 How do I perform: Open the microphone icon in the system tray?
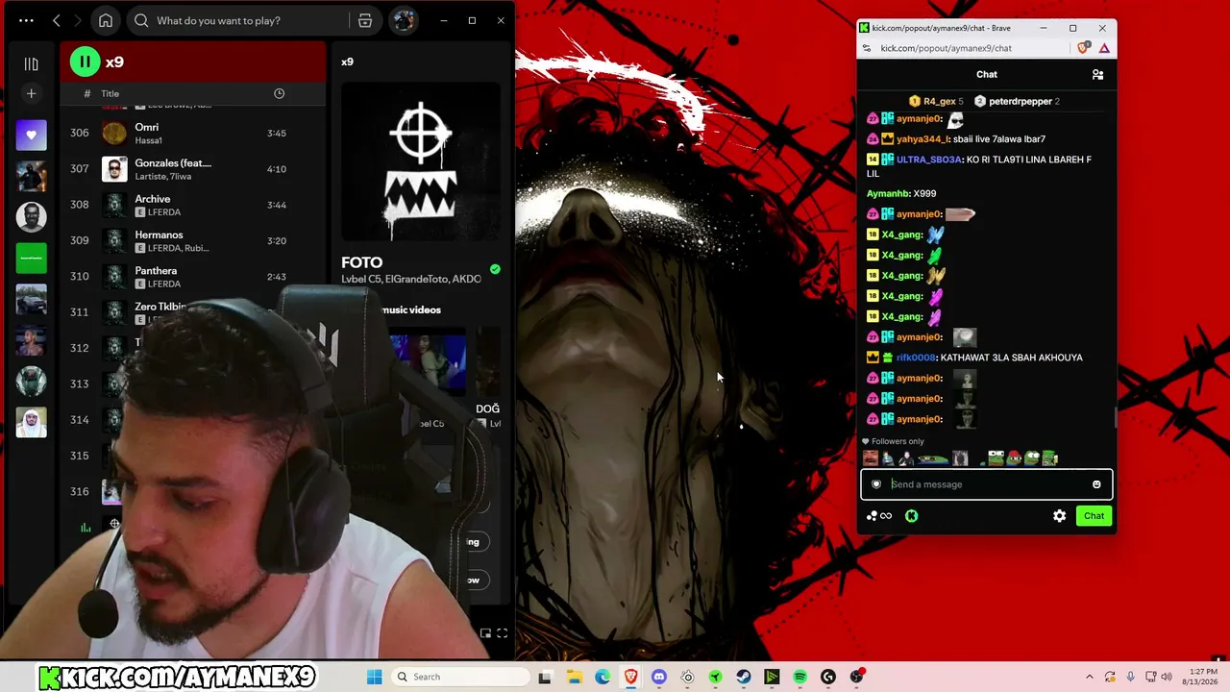[x=1130, y=677]
